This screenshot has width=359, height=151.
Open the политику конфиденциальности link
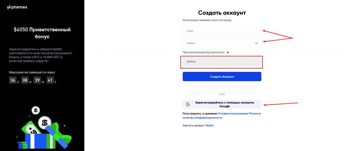point(202,118)
